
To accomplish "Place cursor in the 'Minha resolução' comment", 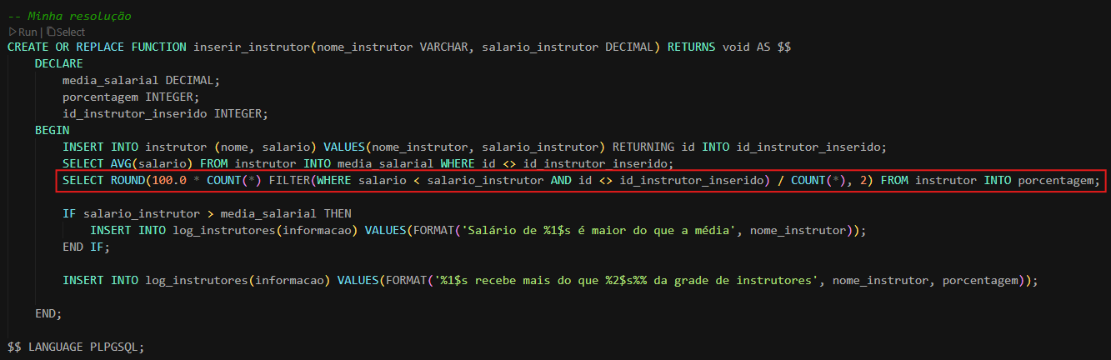I will click(x=69, y=16).
